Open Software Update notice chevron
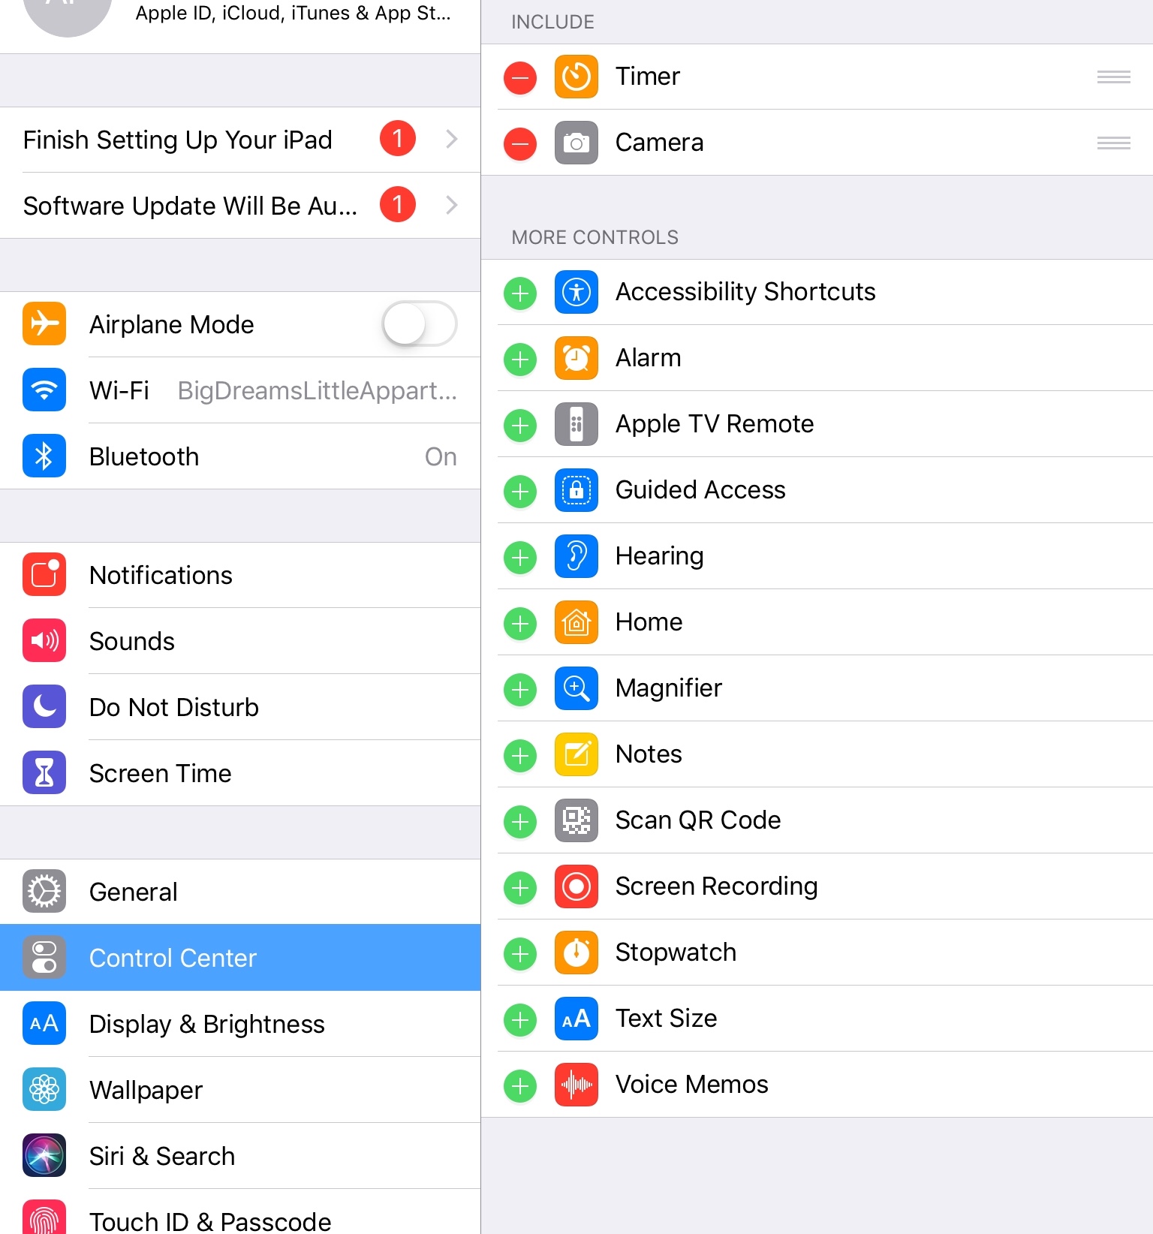 click(x=451, y=205)
